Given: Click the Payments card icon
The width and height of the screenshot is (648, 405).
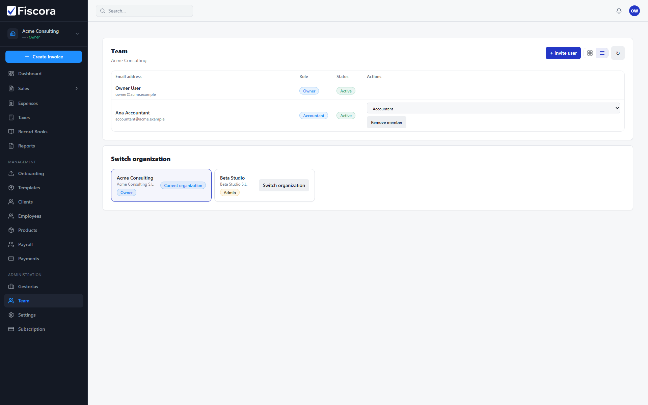Looking at the screenshot, I should 11,259.
